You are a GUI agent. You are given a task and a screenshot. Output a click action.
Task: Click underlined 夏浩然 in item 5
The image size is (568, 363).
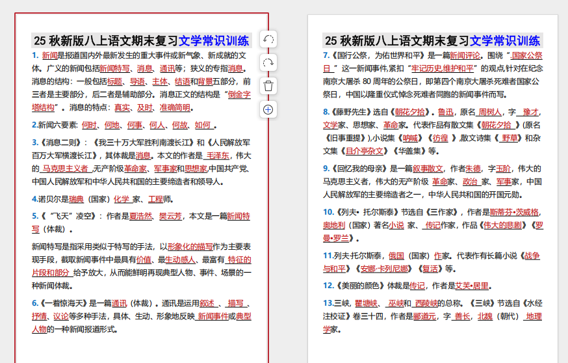[x=140, y=216]
